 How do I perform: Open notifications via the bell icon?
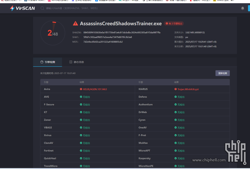click(243, 8)
